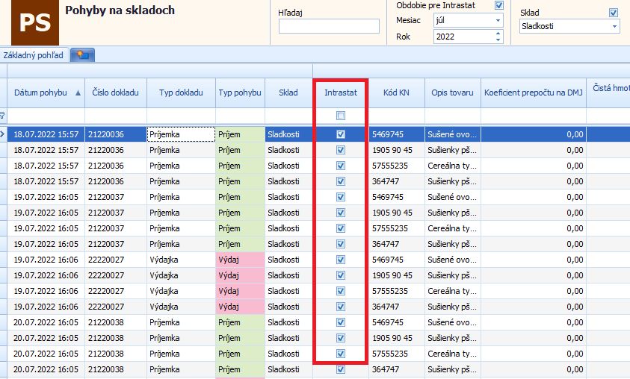Open the Sklad warehouse dropdown
This screenshot has width=630, height=379.
point(614,26)
